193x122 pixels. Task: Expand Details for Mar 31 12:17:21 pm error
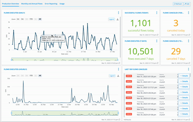pyautogui.click(x=184, y=87)
